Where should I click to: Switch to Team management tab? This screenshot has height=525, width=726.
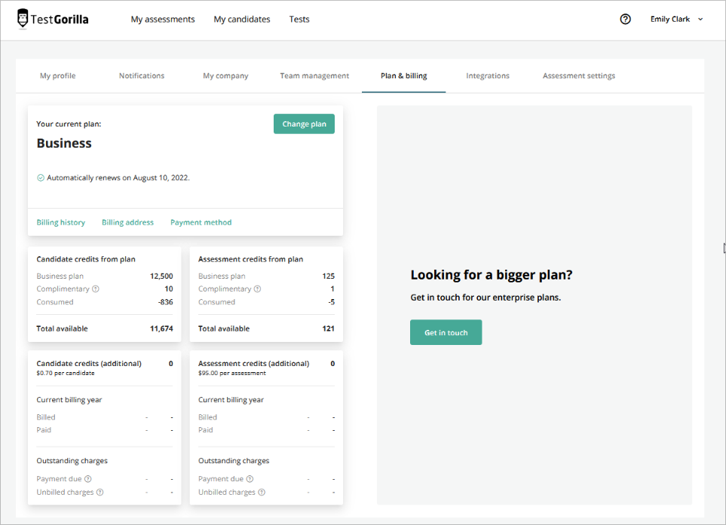coord(314,76)
